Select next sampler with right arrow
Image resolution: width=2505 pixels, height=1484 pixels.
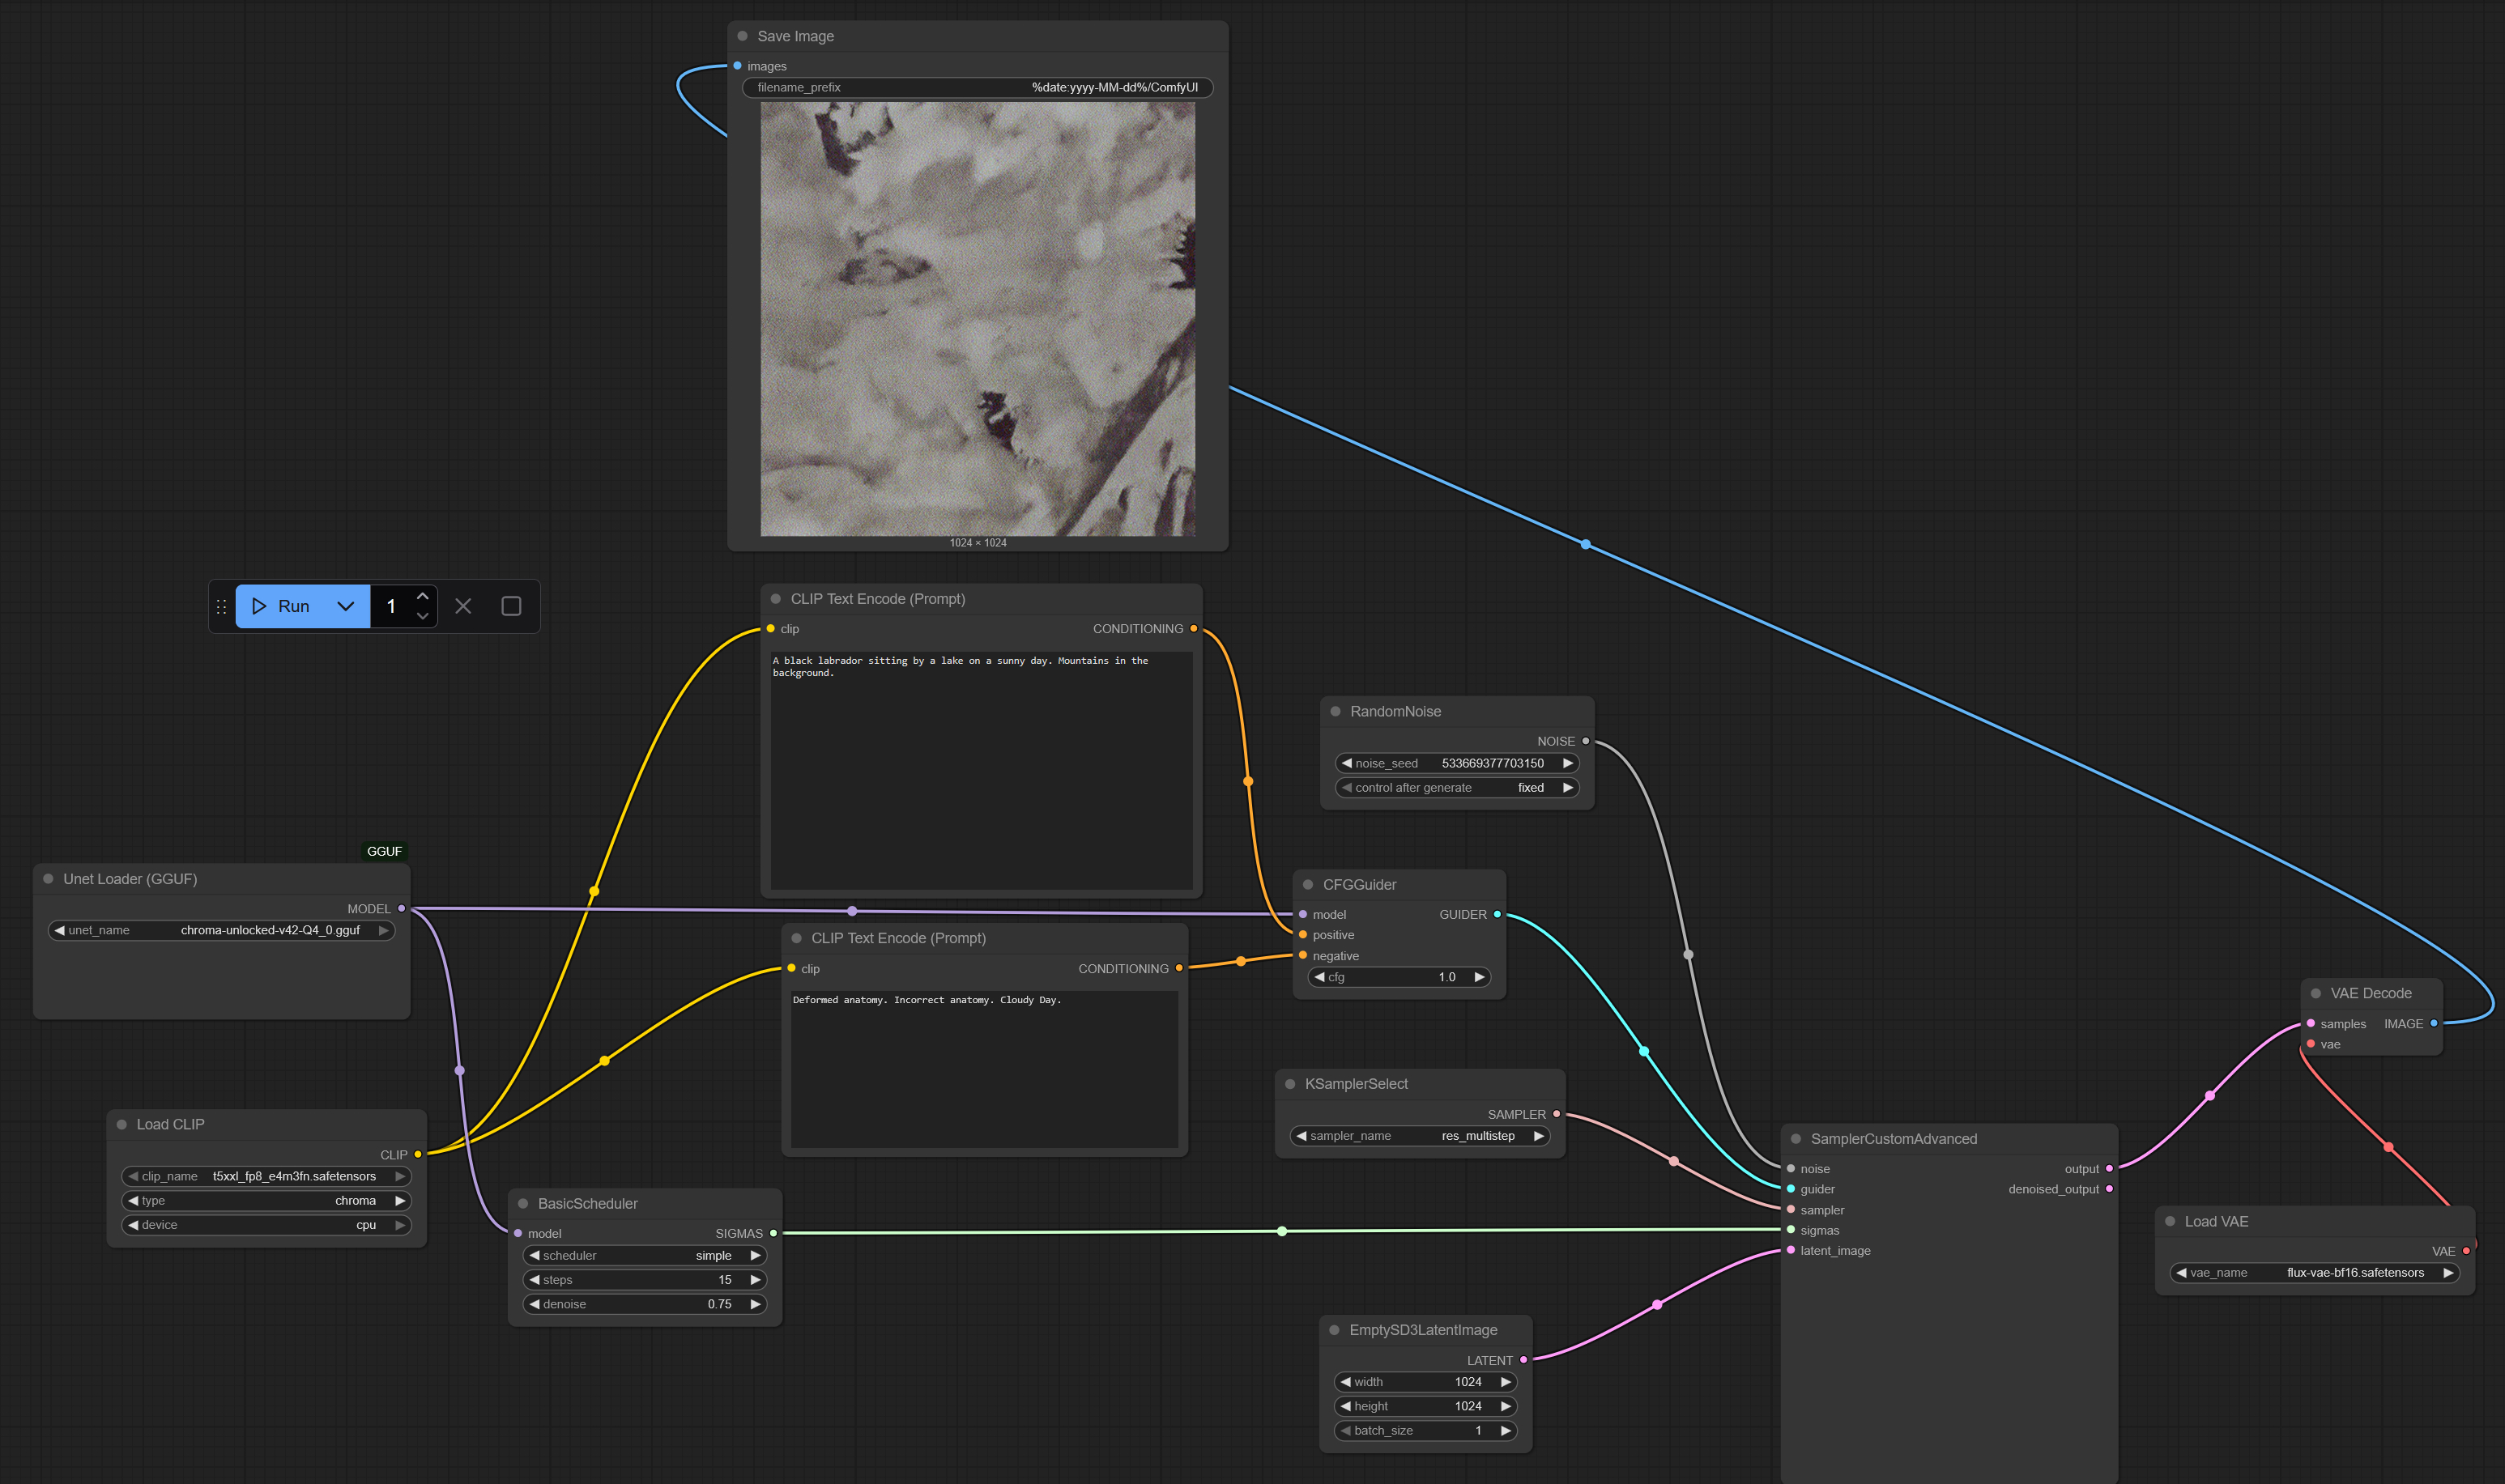pos(1539,1136)
